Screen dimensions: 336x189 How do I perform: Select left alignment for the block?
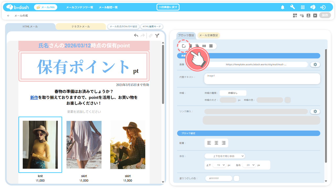tap(209, 143)
